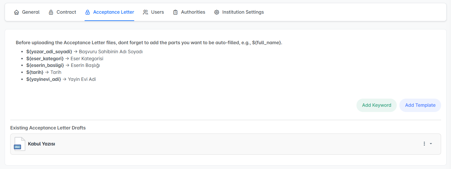Screen dimensions: 451x169
Task: Open the three-dot menu for Kabul Yazısı
Action: click(x=424, y=144)
